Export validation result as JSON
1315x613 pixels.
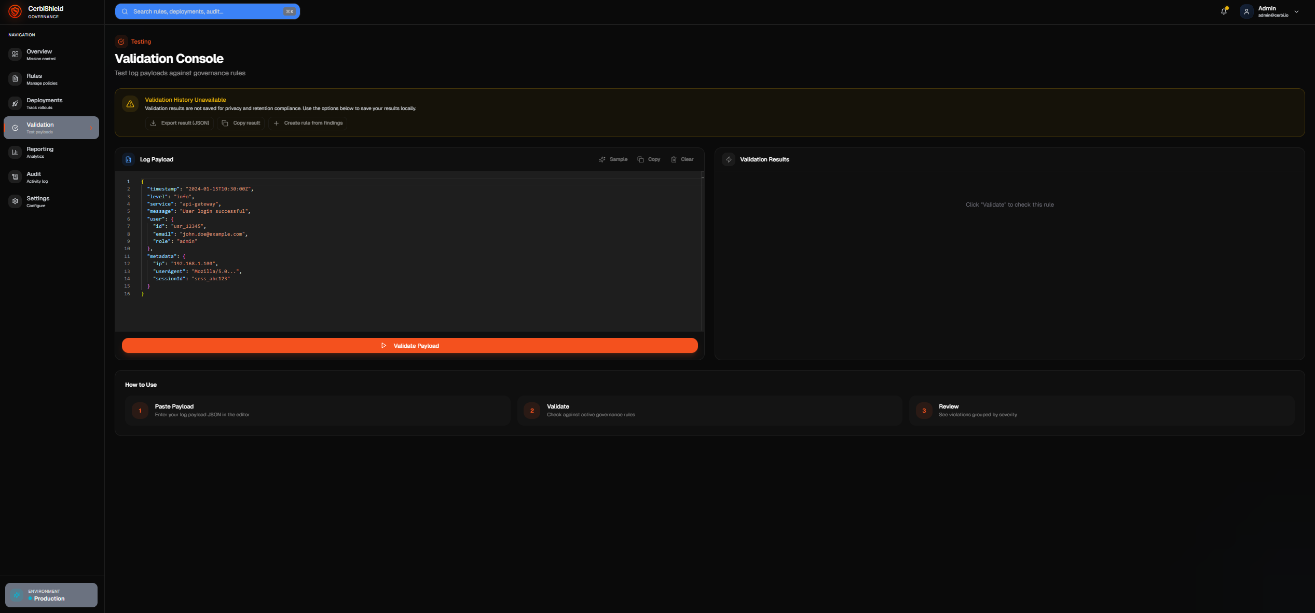(180, 123)
